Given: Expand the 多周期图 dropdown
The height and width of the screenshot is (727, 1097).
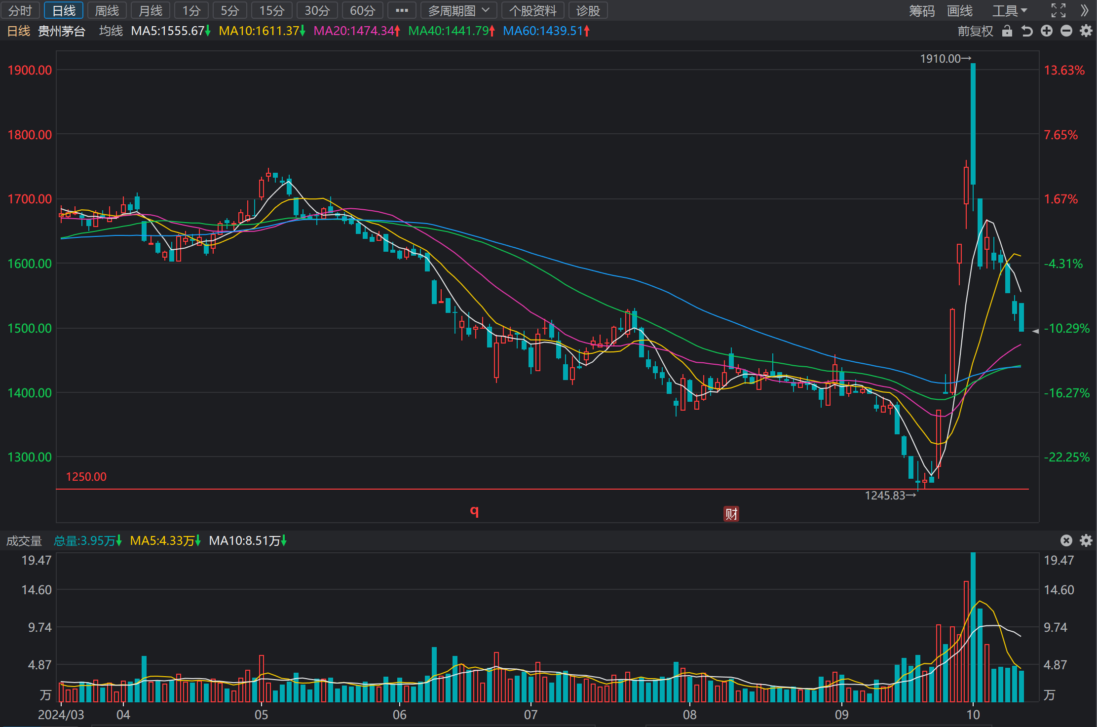Looking at the screenshot, I should tap(458, 10).
